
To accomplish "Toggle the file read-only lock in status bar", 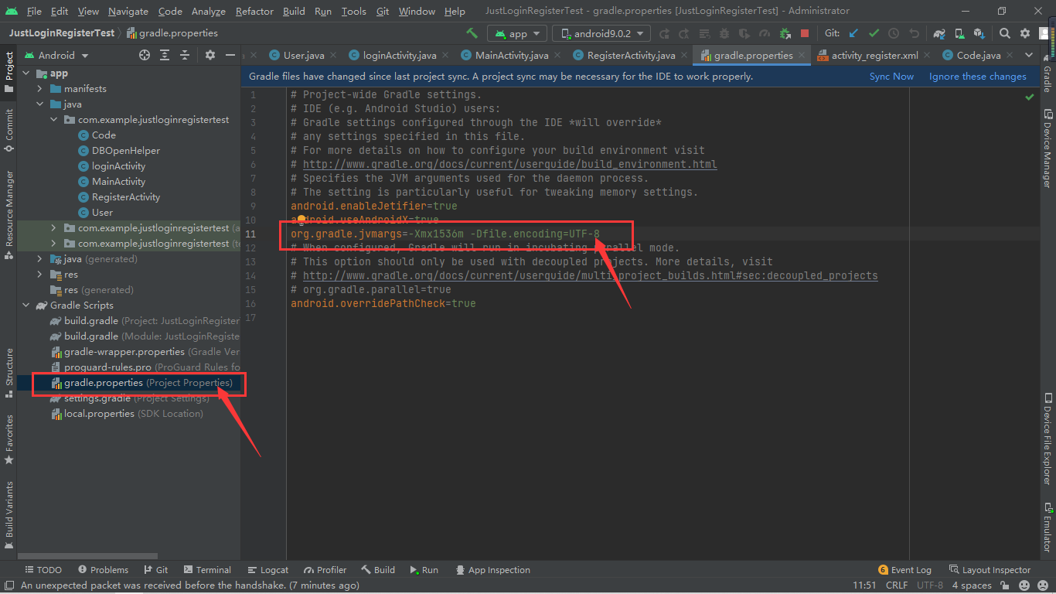I will [1004, 585].
